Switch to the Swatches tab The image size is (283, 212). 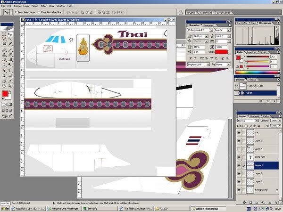pos(251,52)
